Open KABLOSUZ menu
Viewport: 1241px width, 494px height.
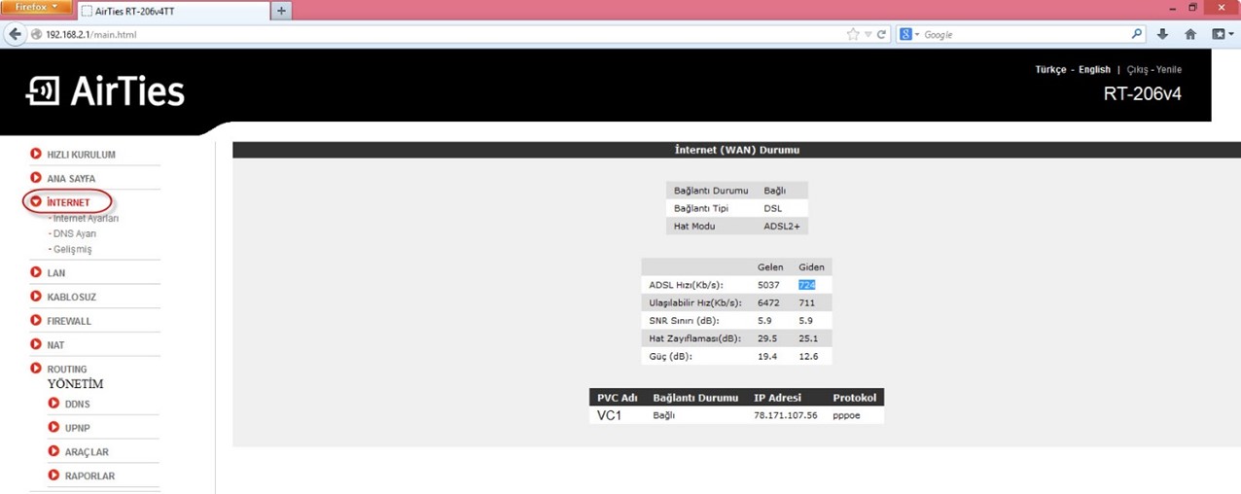(x=71, y=298)
